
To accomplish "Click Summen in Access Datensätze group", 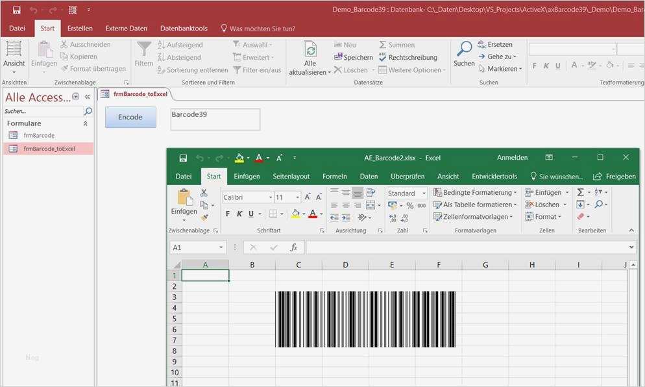I will (397, 45).
